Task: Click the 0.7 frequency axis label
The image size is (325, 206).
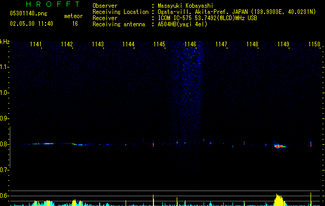Action: click(4, 170)
